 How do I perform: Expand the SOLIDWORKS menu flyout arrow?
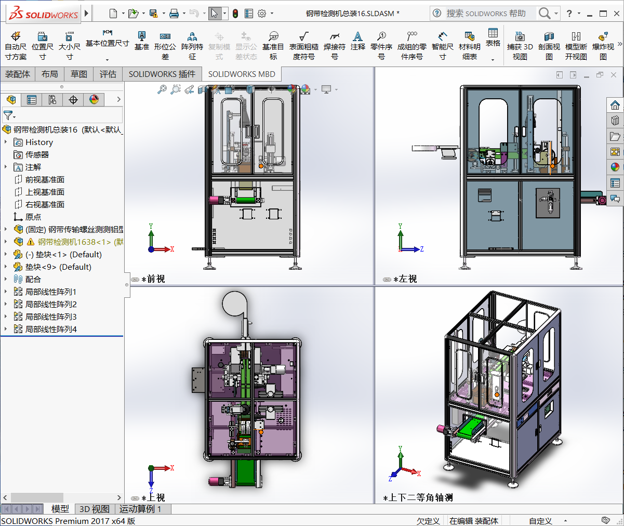click(x=87, y=14)
